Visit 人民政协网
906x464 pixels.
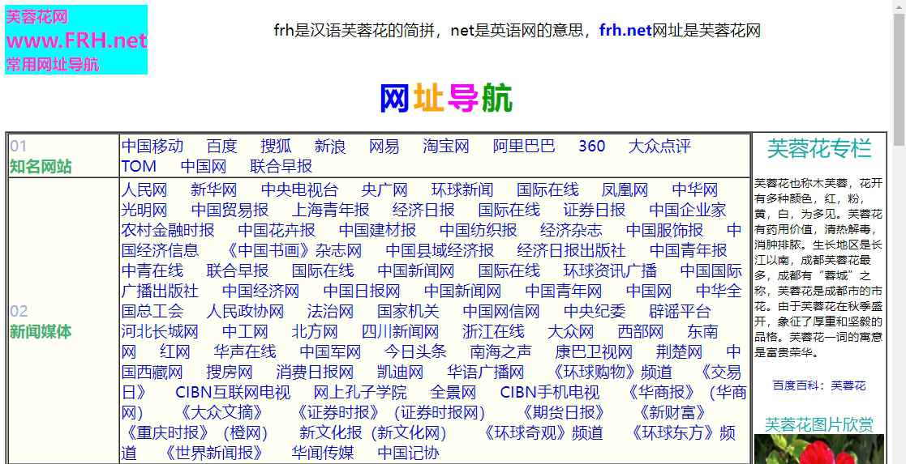245,312
